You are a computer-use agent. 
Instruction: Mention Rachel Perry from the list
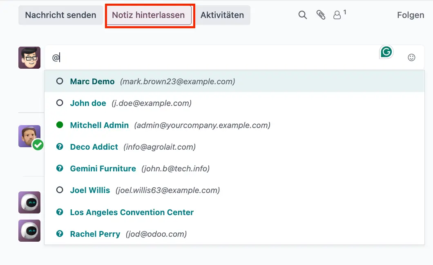(95, 234)
